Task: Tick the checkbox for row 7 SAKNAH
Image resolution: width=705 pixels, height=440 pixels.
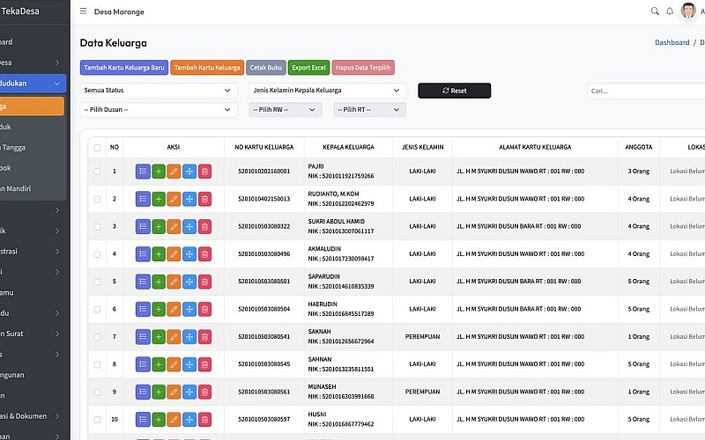Action: 97,337
